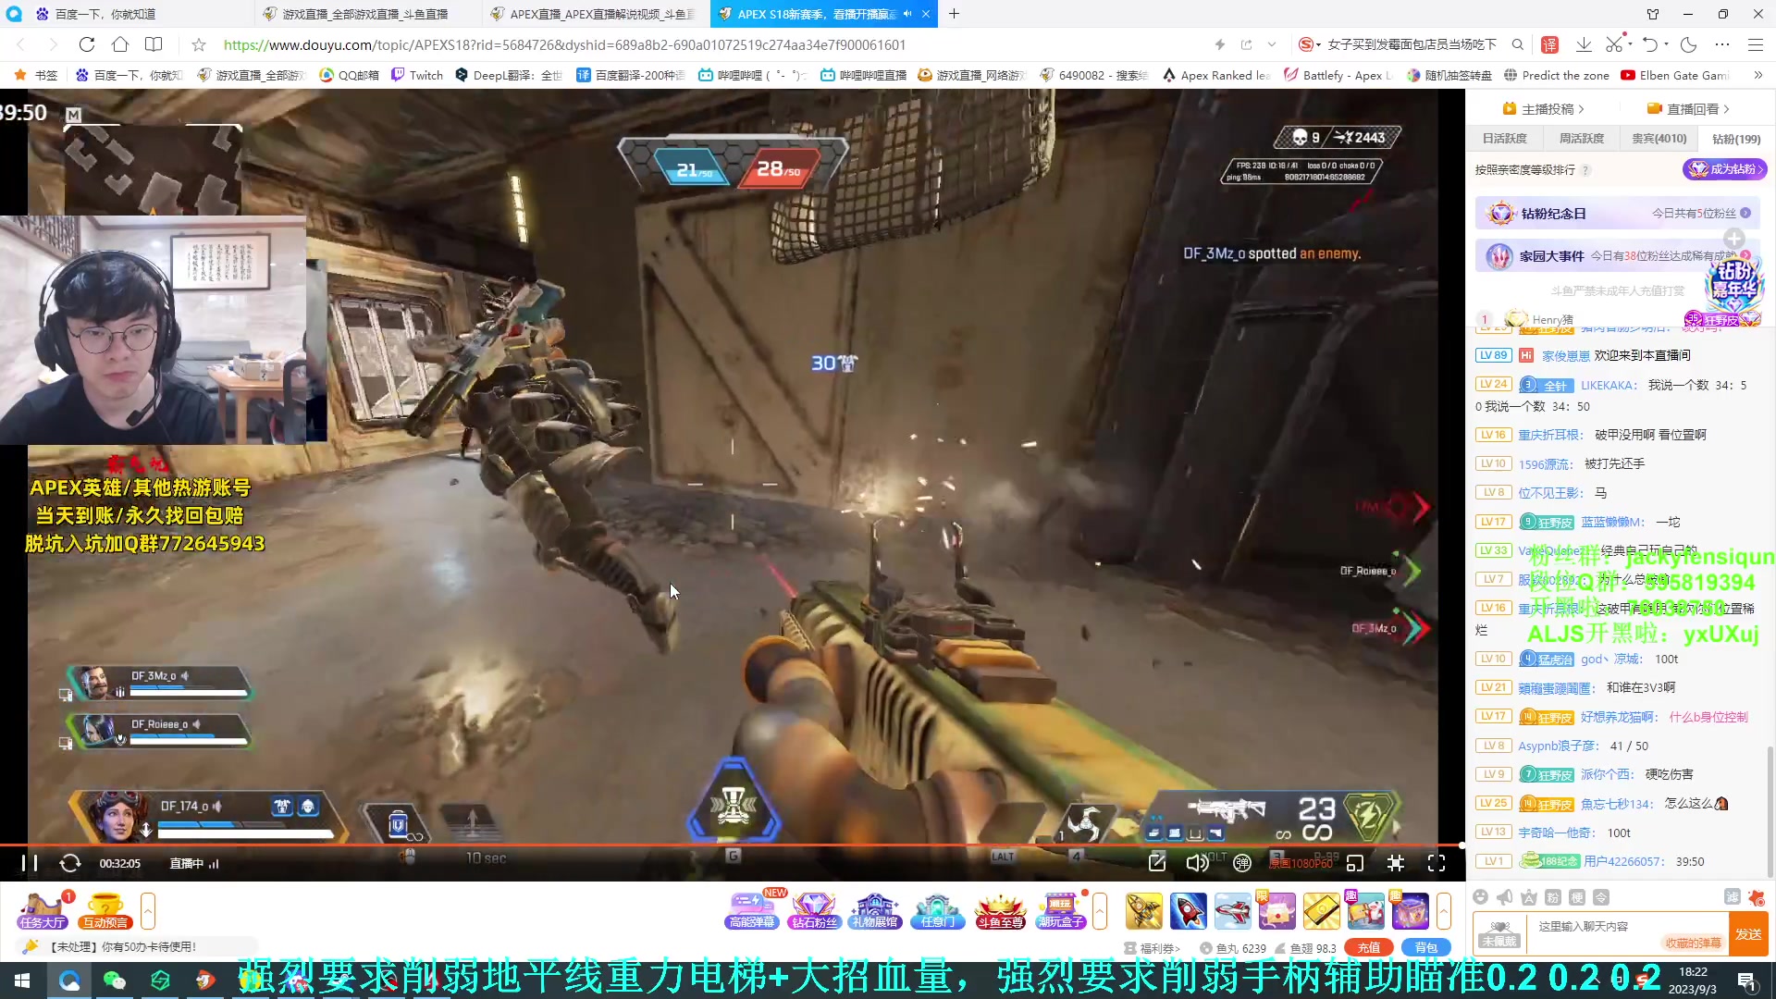Enter fullscreen mode on the player
Screen dimensions: 1776x999
(x=1436, y=863)
